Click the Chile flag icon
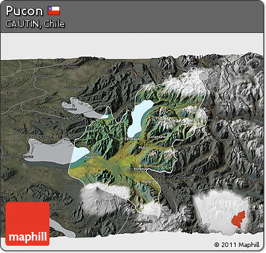 54,11
